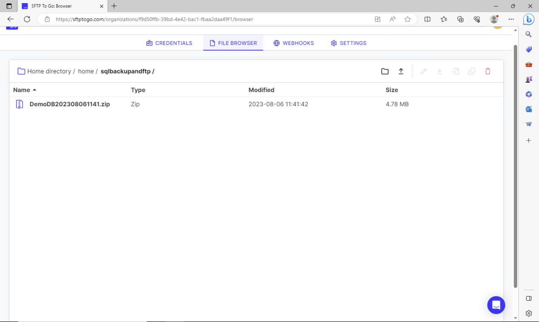This screenshot has width=539, height=322.
Task: Open the browser profile menu
Action: point(494,19)
